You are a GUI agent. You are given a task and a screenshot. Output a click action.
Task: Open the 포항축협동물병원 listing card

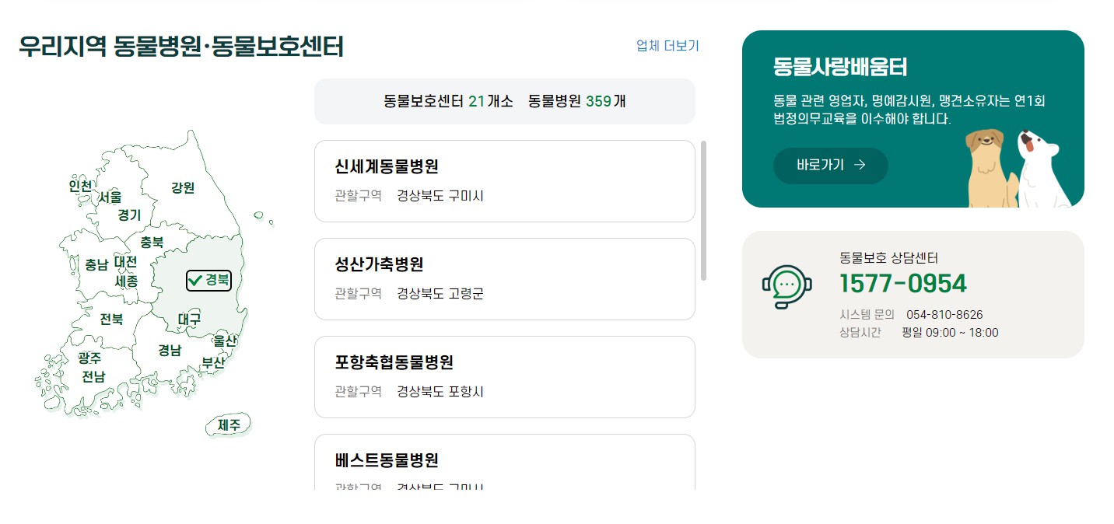point(504,376)
